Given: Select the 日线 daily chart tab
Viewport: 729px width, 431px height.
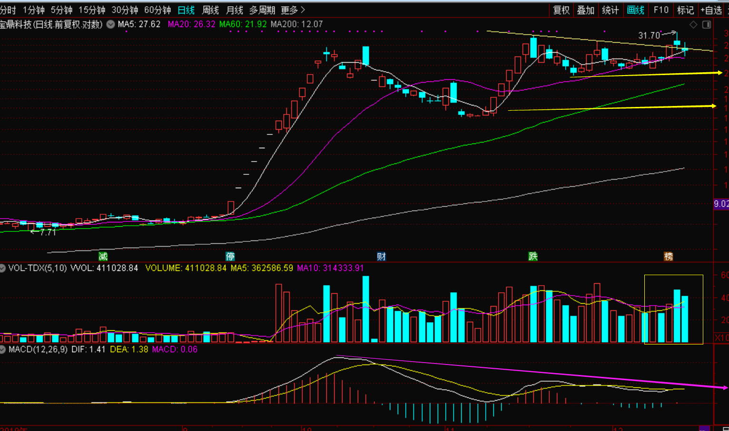Looking at the screenshot, I should 186,10.
